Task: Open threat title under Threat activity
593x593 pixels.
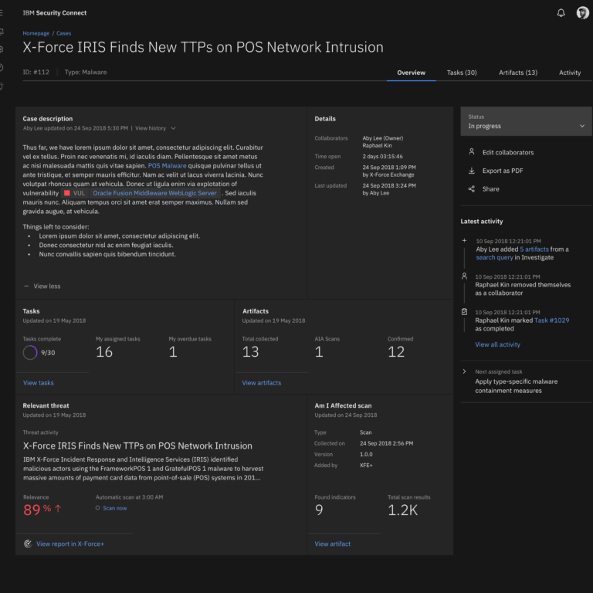Action: (x=137, y=446)
